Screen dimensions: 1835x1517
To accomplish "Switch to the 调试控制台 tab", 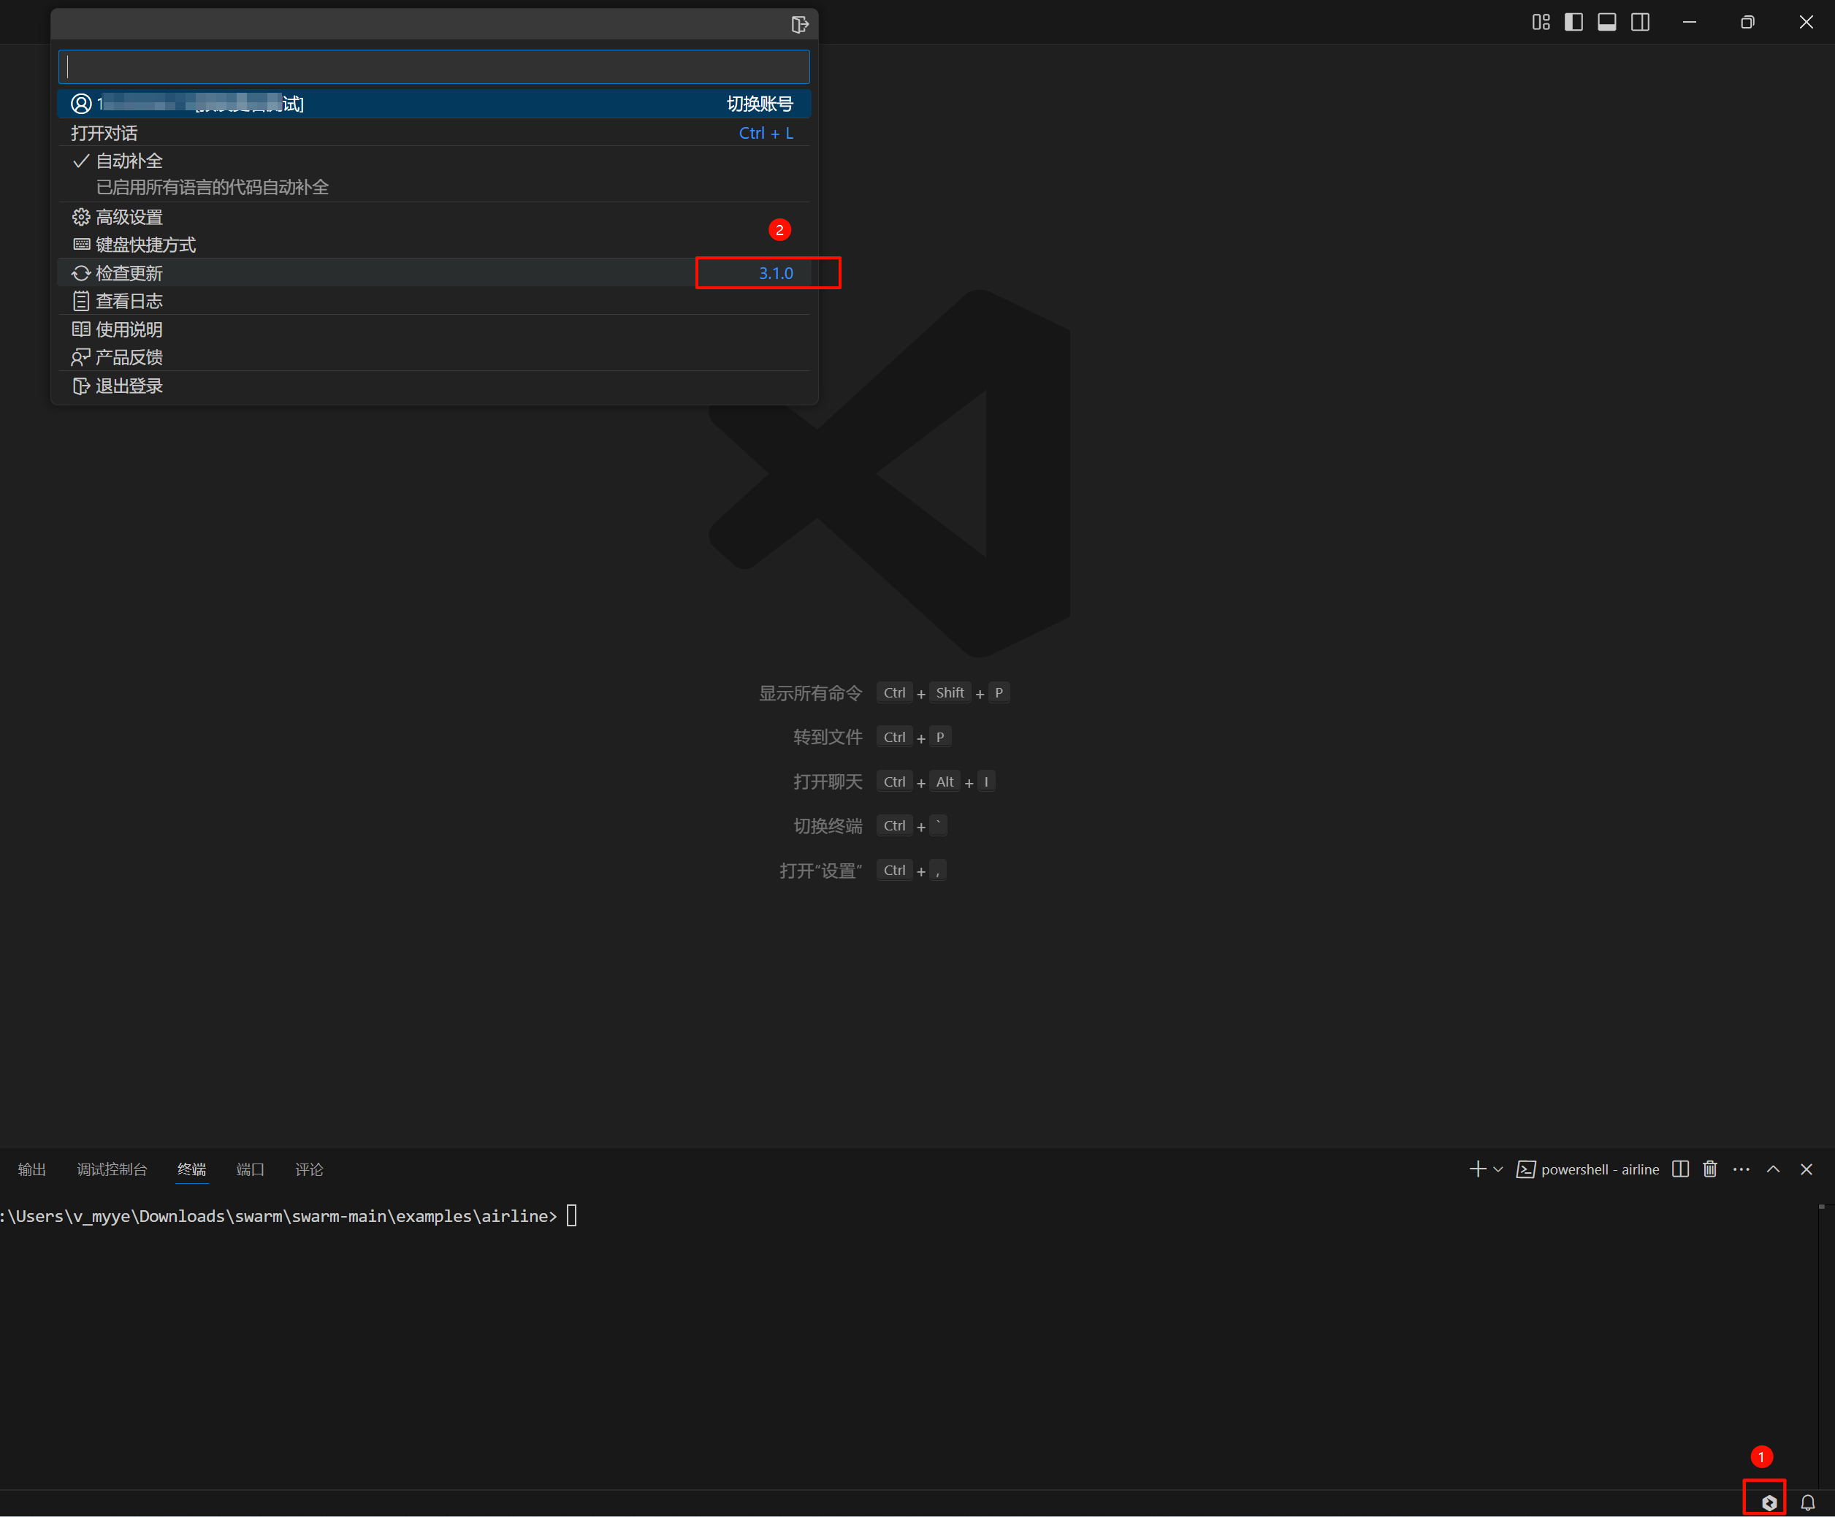I will pyautogui.click(x=112, y=1169).
